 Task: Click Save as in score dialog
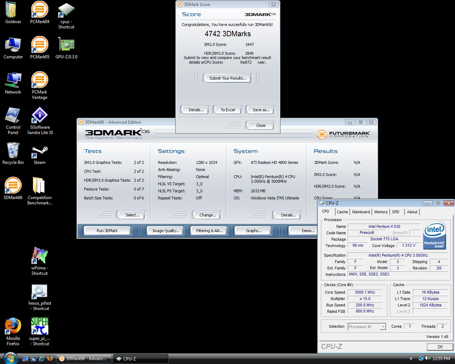tap(261, 110)
